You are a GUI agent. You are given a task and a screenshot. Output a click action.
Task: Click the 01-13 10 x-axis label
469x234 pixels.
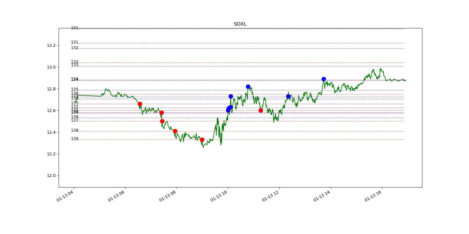click(219, 196)
